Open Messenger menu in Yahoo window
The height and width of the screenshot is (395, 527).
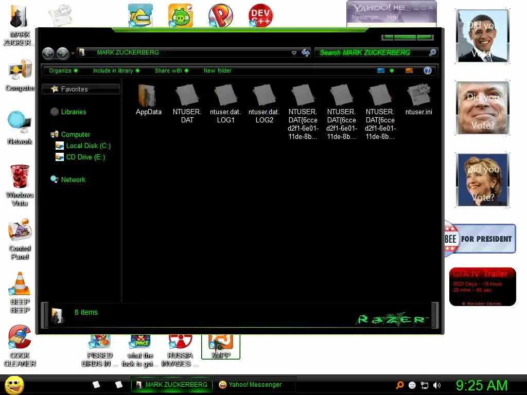tap(365, 17)
